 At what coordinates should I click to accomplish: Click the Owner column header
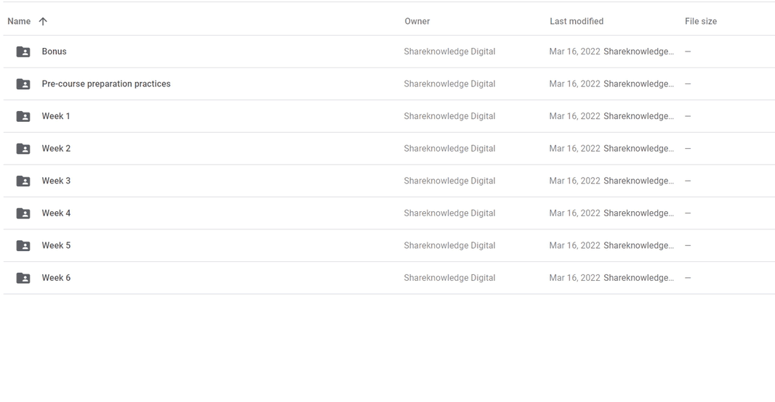[x=417, y=21]
